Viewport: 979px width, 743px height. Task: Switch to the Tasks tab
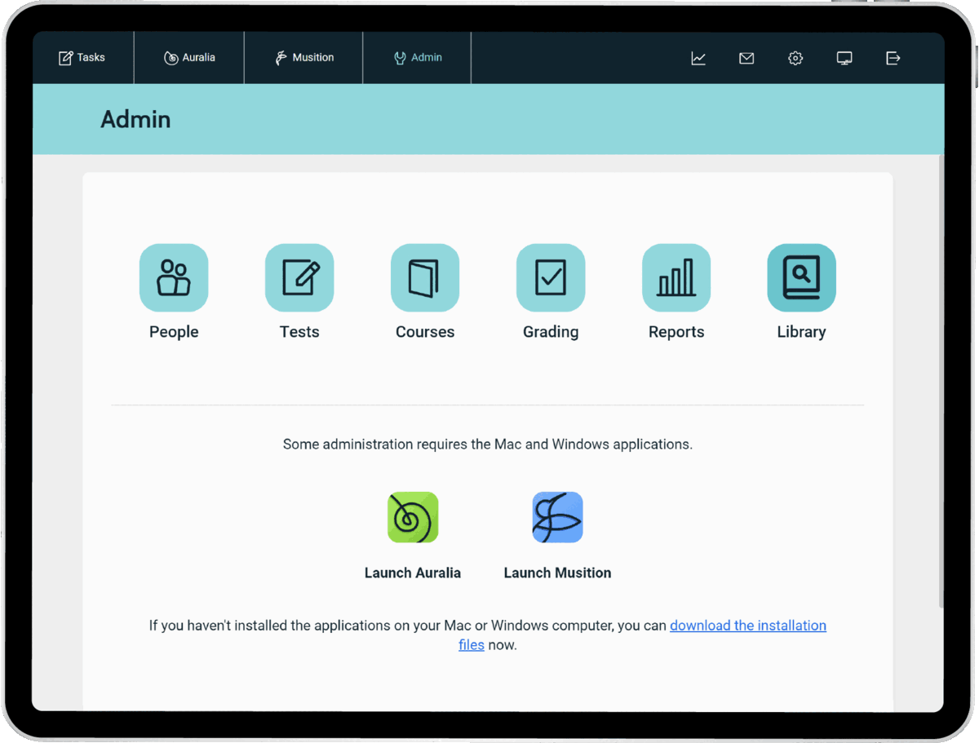82,58
